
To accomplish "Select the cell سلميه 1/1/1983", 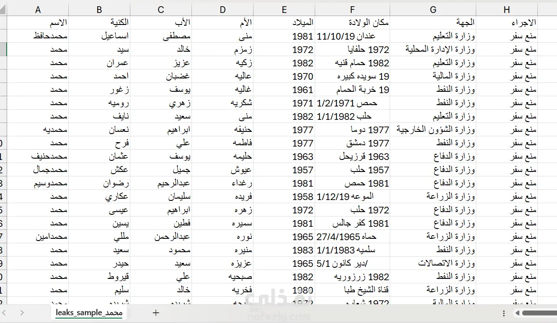I will [x=353, y=250].
